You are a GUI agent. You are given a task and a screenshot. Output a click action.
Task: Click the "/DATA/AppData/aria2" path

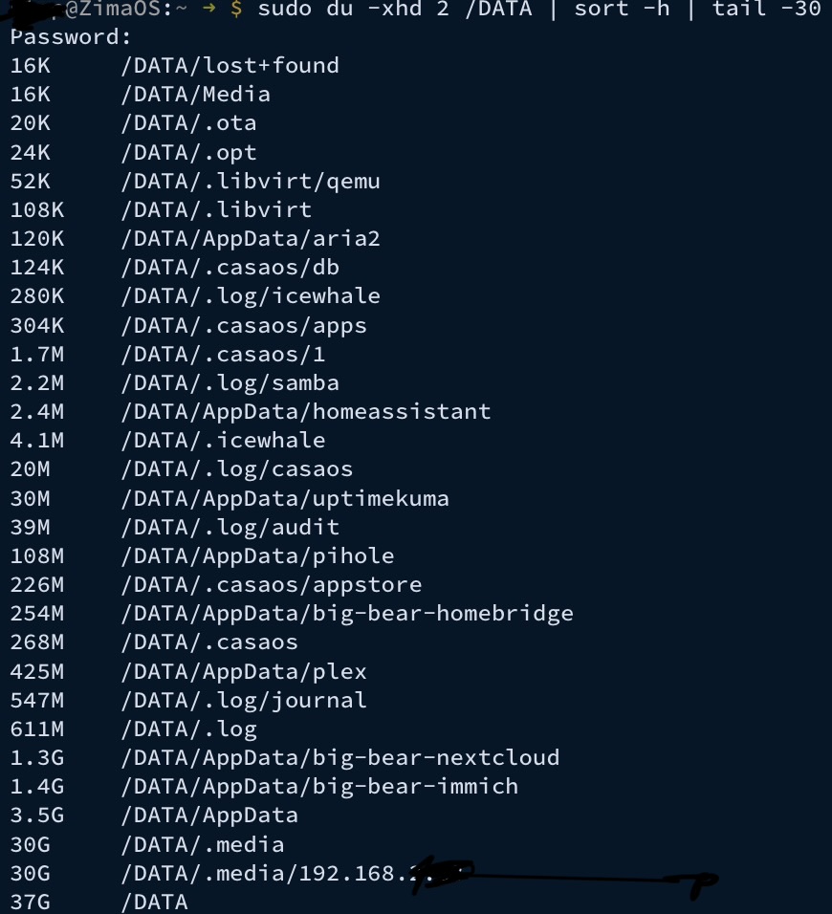pyautogui.click(x=251, y=239)
